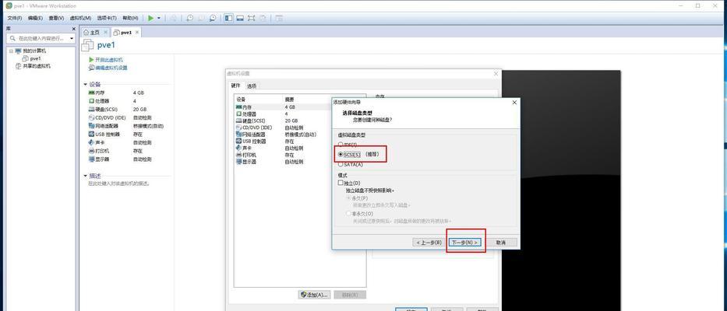
Task: Select USB 控制器 row in settings dialog list
Action: (283, 142)
